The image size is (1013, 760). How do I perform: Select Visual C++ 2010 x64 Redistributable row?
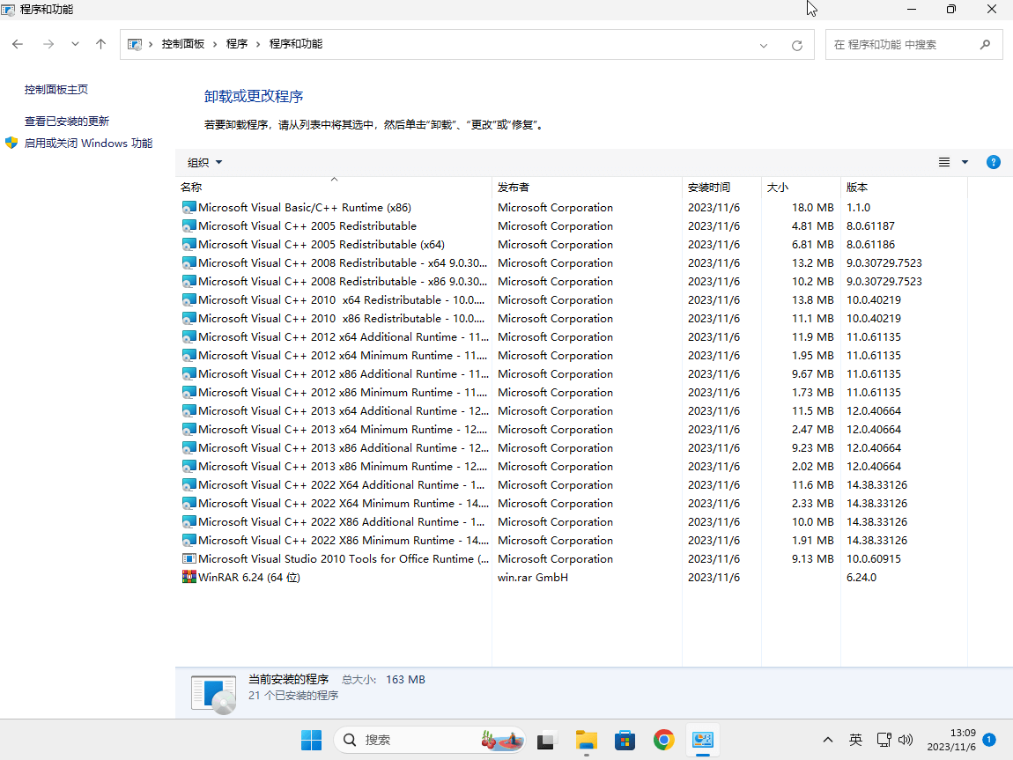[572, 299]
